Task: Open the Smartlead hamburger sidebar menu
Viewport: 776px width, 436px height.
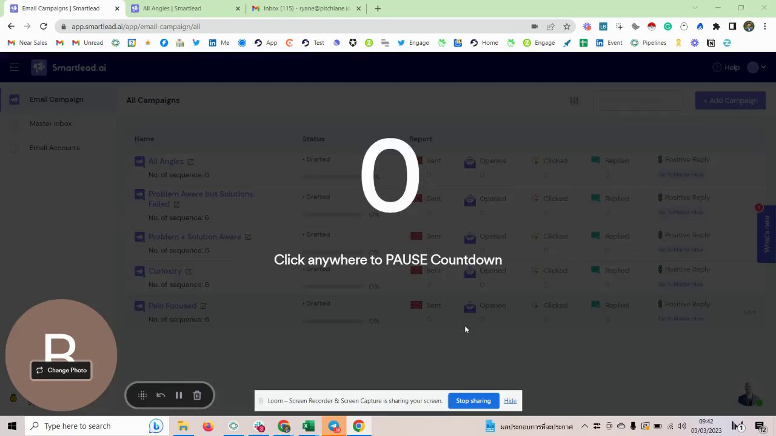Action: click(14, 68)
